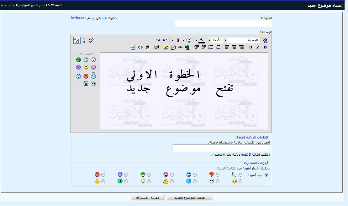Submit with 'اعتمد الموضوع الجديد' button
The height and width of the screenshot is (206, 348).
(190, 198)
